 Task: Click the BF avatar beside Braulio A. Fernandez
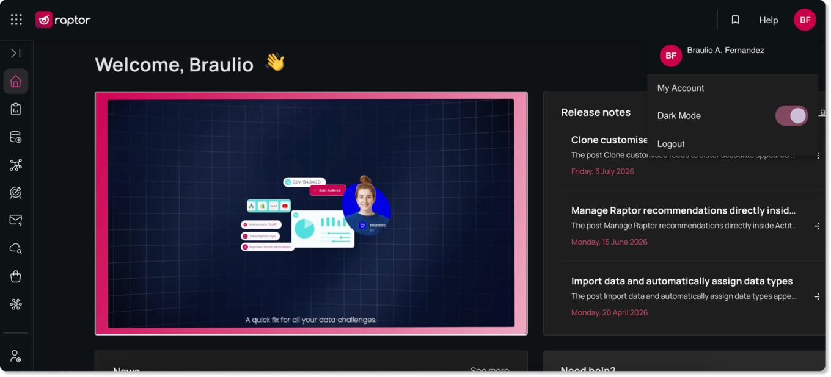tap(671, 56)
